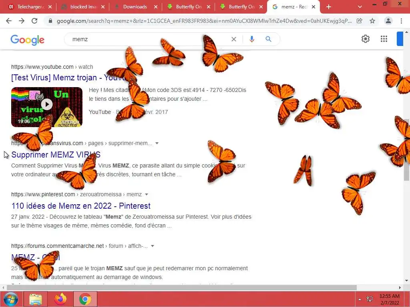Open 110 idées de Memz Pinterest result
The height and width of the screenshot is (307, 410).
click(81, 206)
